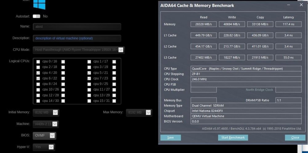Click the CPU Type QuadCore field

click(246, 69)
